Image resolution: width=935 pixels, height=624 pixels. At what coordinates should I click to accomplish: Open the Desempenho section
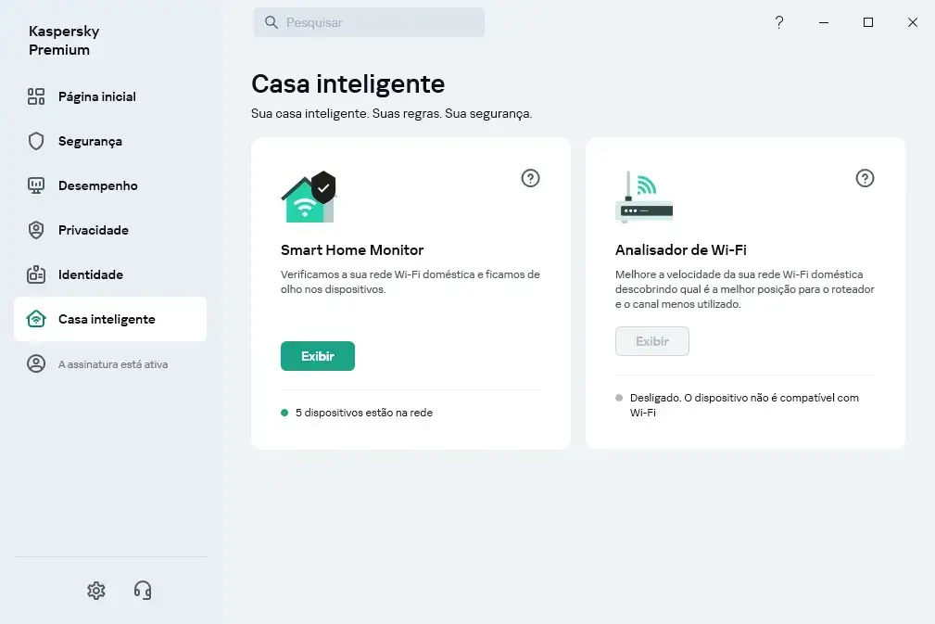97,185
